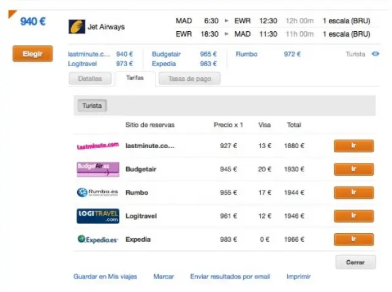Click the 0 € Visa fee for Expedia
392x292 pixels.
point(265,239)
